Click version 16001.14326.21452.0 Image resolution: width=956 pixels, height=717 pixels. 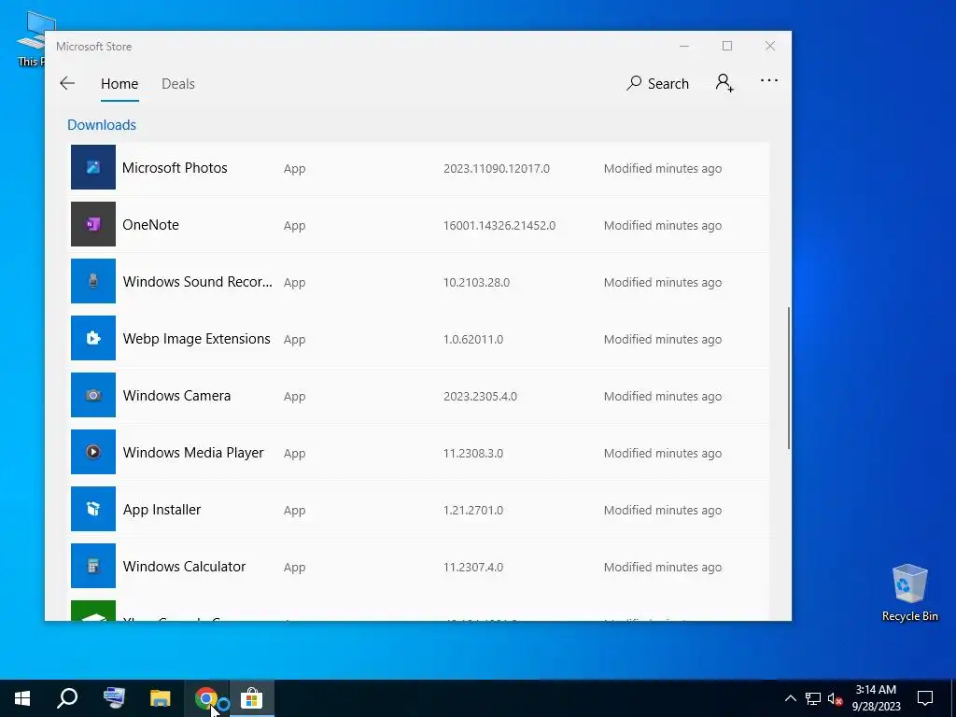[499, 225]
